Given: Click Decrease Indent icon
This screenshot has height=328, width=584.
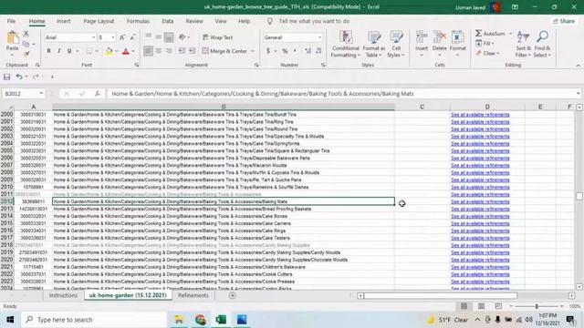Looking at the screenshot, I should pyautogui.click(x=182, y=51).
